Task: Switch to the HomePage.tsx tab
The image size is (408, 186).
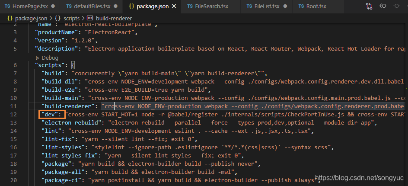Action: pyautogui.click(x=30, y=6)
